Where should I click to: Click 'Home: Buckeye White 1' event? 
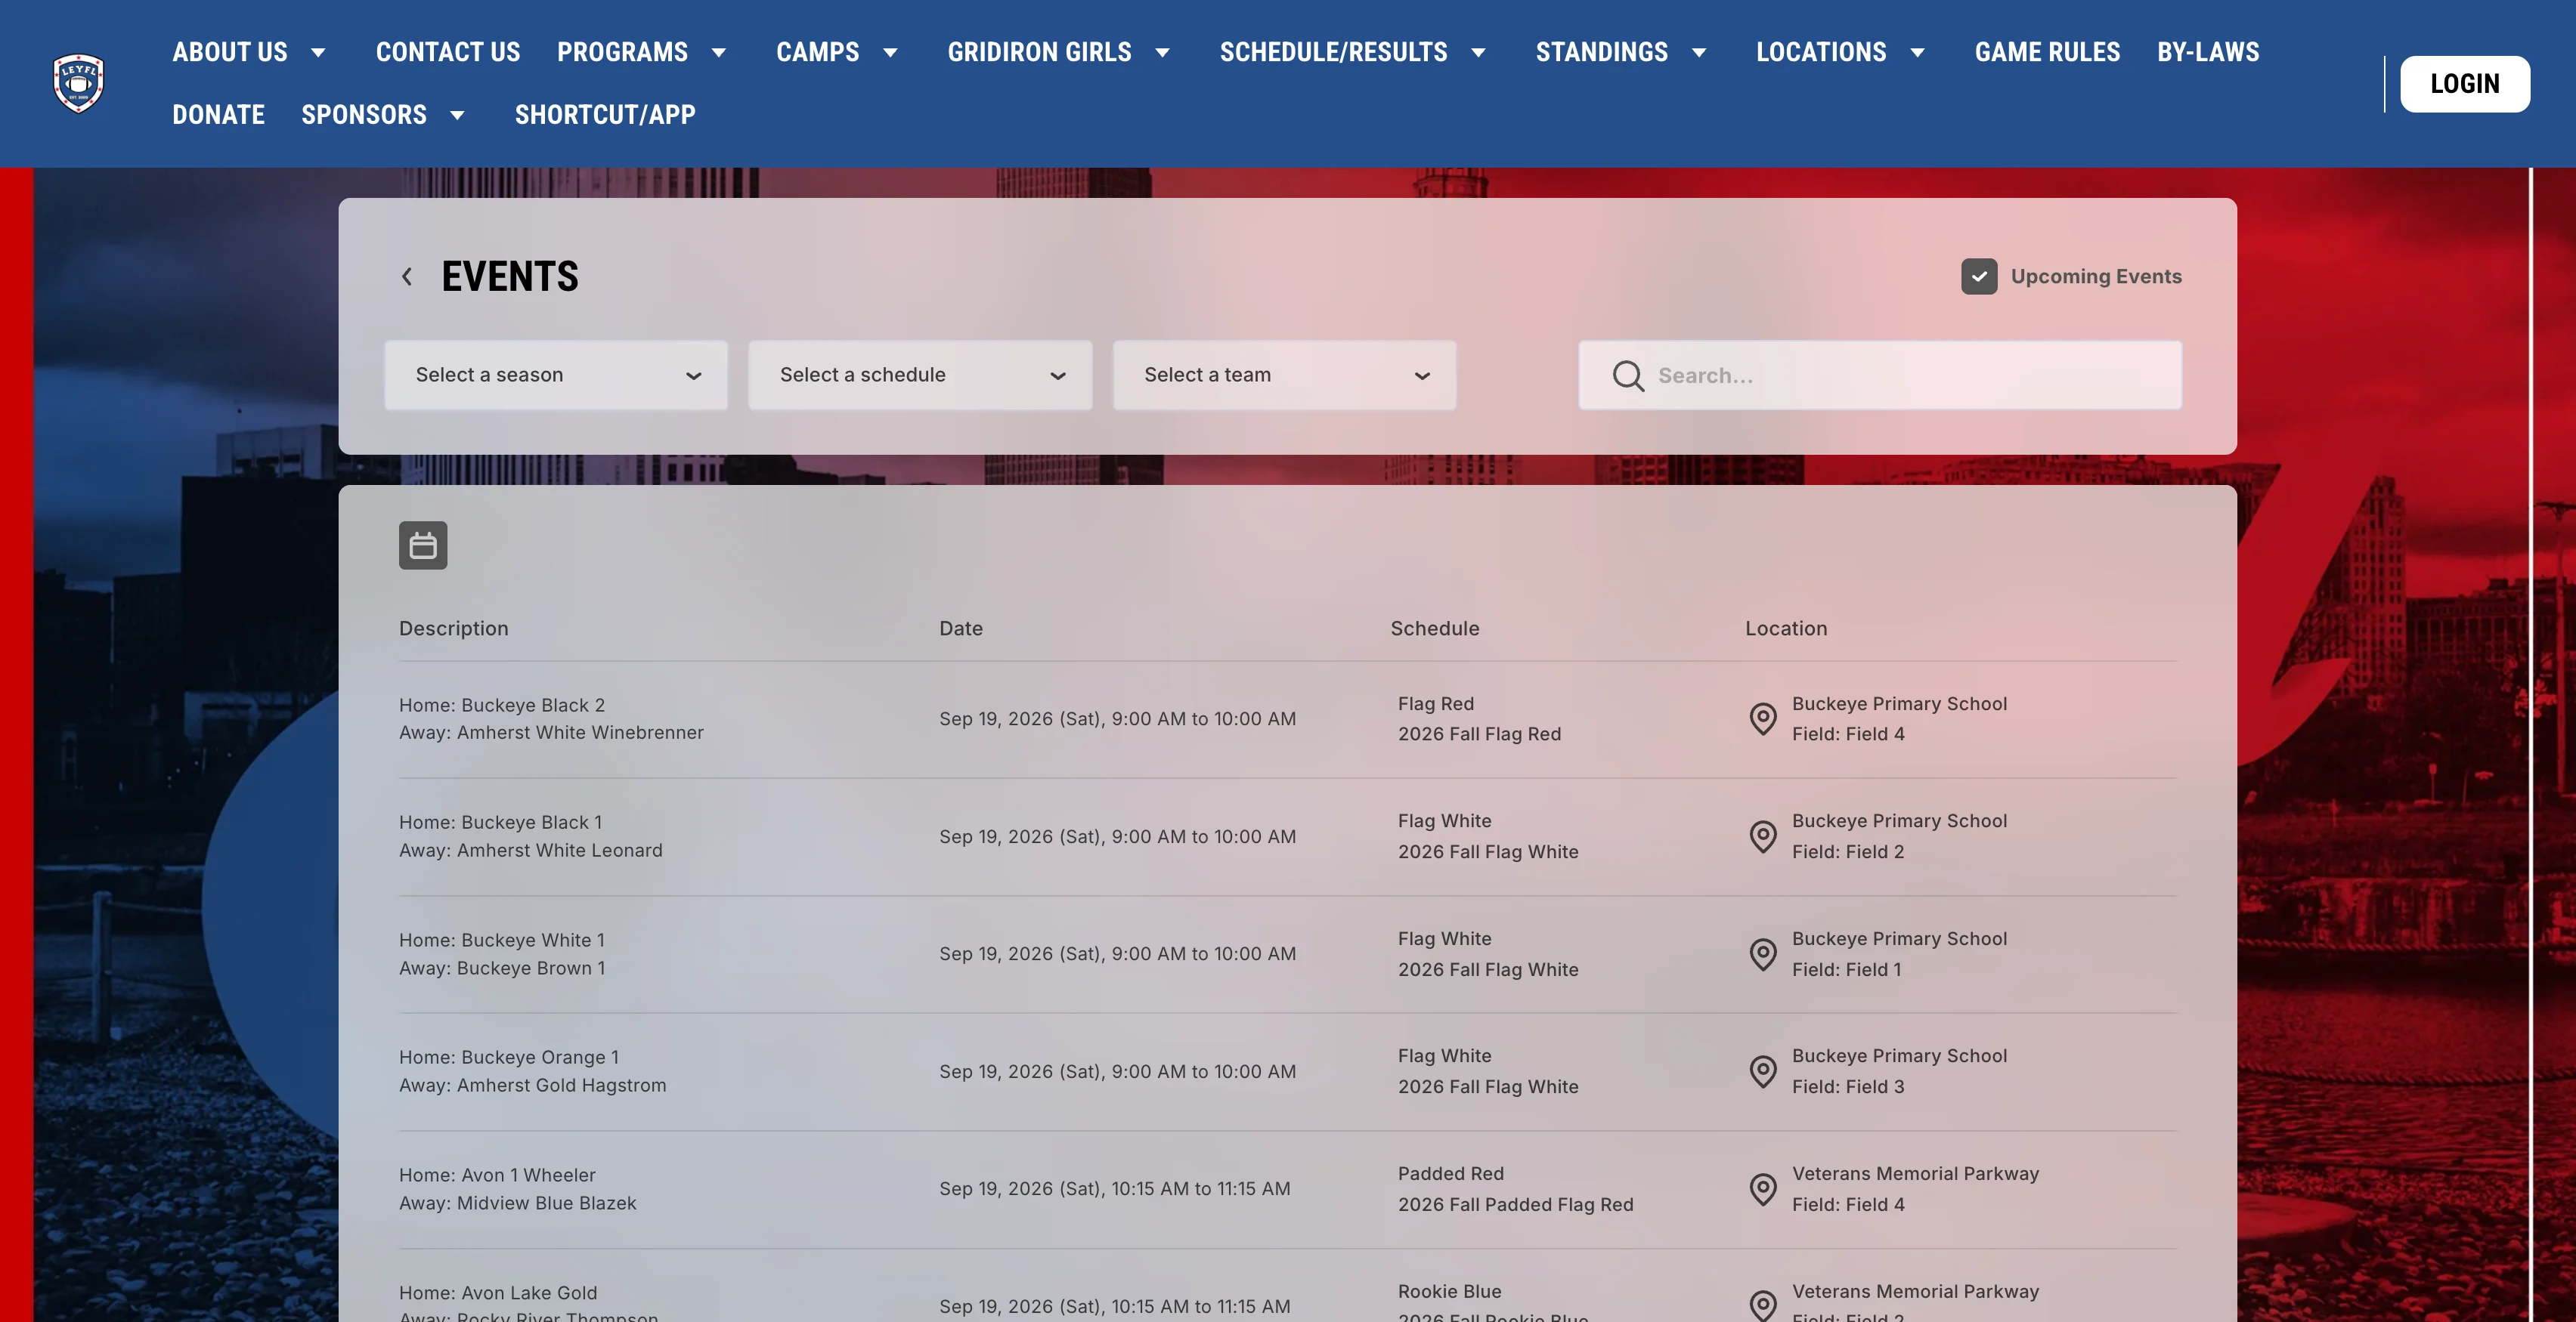[x=502, y=941]
